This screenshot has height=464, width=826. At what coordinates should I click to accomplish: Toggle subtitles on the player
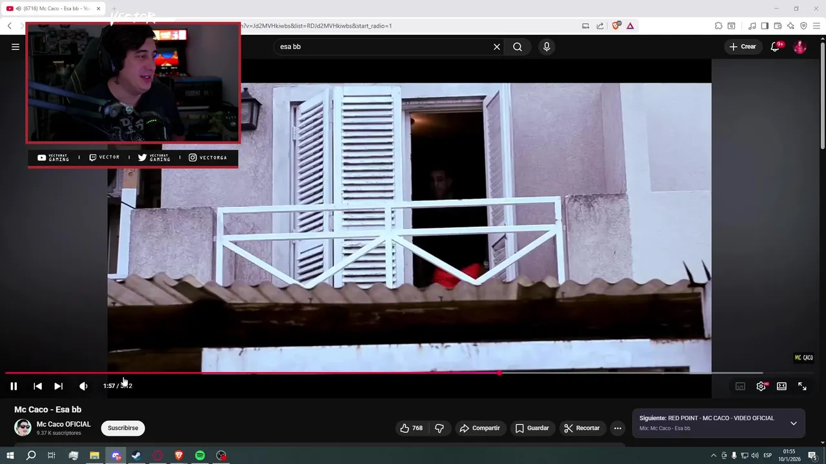(x=740, y=386)
